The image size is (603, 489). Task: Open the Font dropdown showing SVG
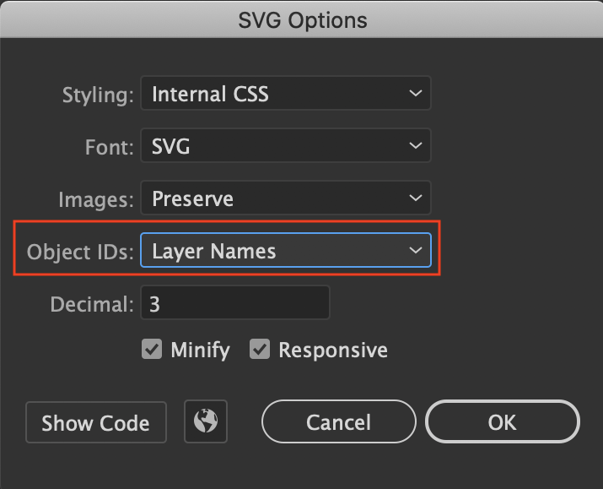point(286,145)
